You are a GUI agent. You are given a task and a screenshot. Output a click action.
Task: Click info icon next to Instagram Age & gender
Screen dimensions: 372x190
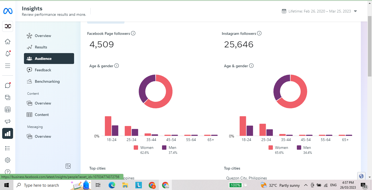(251, 66)
